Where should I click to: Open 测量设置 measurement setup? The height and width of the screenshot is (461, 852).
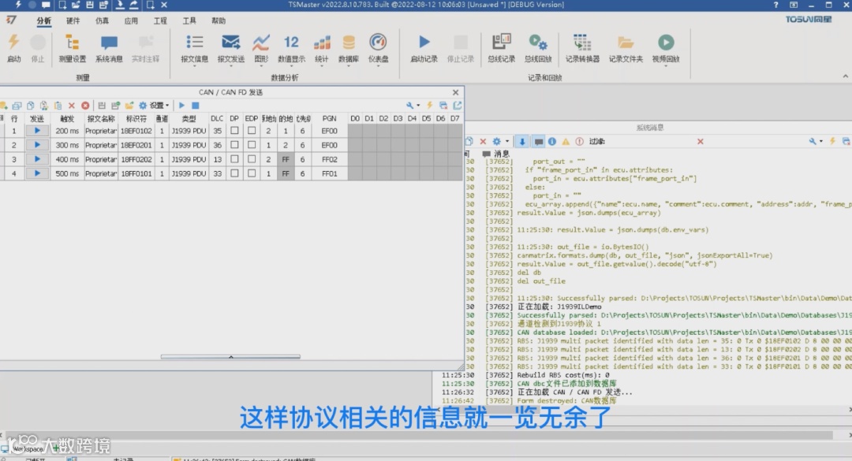tap(73, 48)
